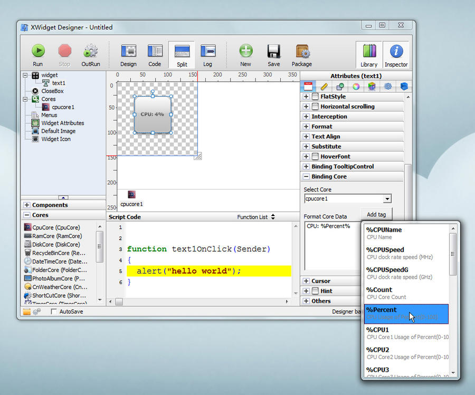This screenshot has width=475, height=395.
Task: Collapse the Binding Core group
Action: tap(306, 177)
